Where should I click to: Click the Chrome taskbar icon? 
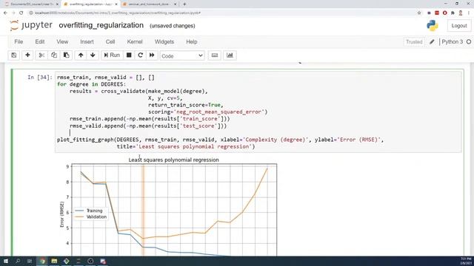pos(42,261)
